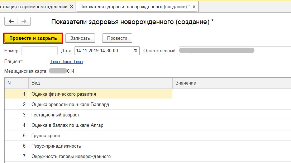The width and height of the screenshot is (291, 163).
Task: Click the 'Провести' button
Action: 117,38
